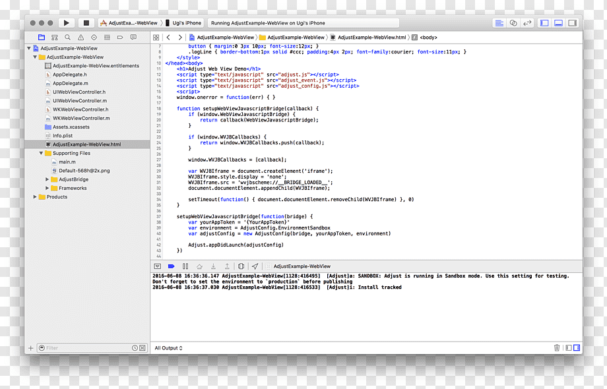
Task: Click the AdjustExample-WebView project jump bar item
Action: point(222,38)
